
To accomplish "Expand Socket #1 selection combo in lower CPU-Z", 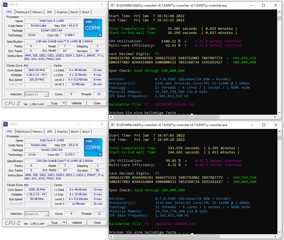I will coord(47,214).
